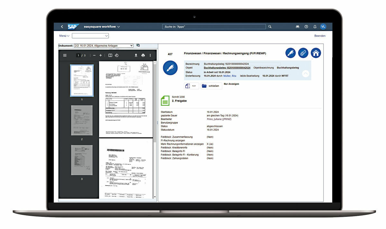
Task: Collapse the document info panel chevron
Action: click(x=306, y=74)
